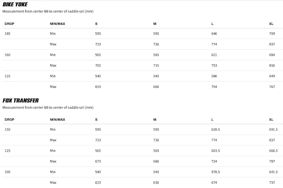
Task: Click the L column header in Fox Transfer table
Action: click(x=212, y=120)
